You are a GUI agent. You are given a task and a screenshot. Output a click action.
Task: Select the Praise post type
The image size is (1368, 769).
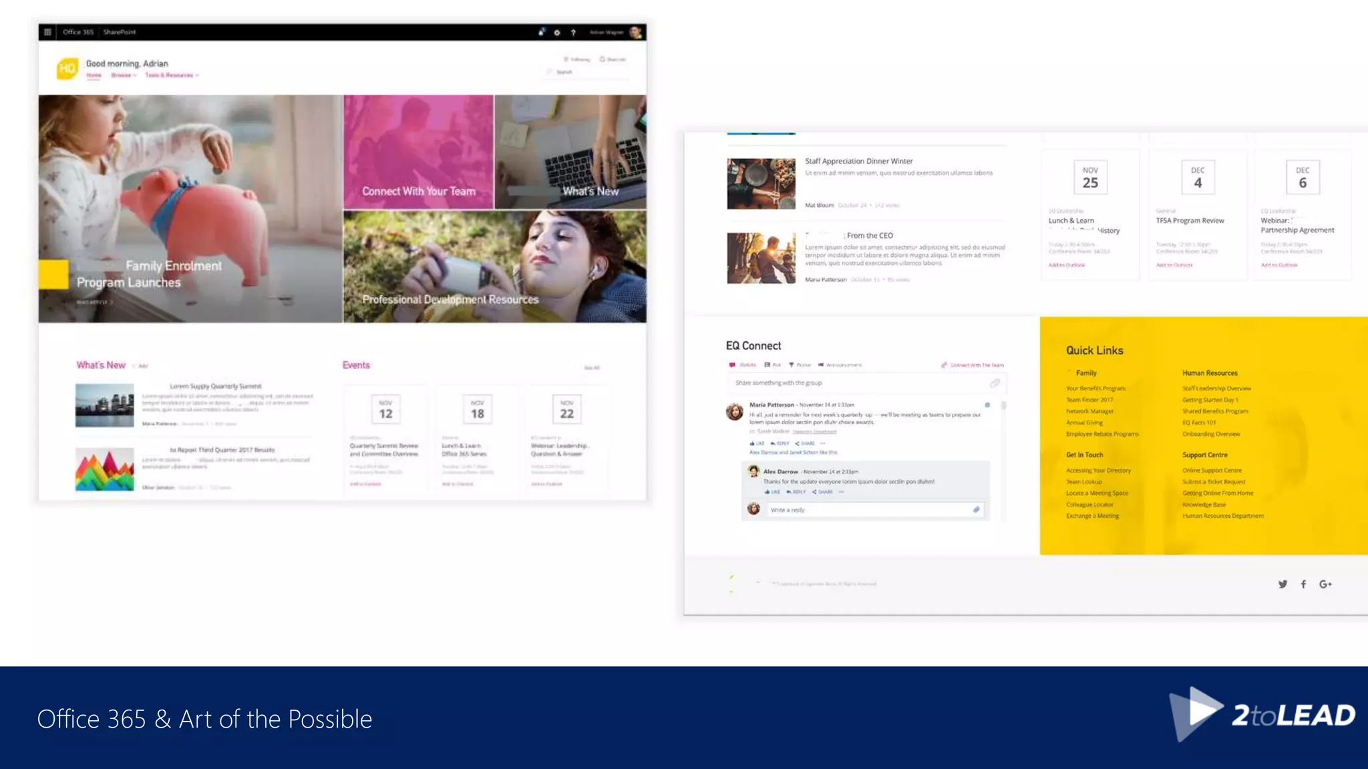click(x=800, y=365)
